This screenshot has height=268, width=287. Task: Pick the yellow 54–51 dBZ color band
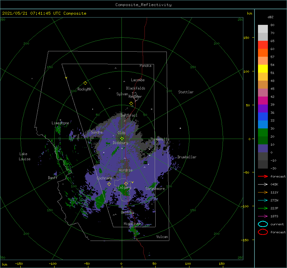point(263,69)
